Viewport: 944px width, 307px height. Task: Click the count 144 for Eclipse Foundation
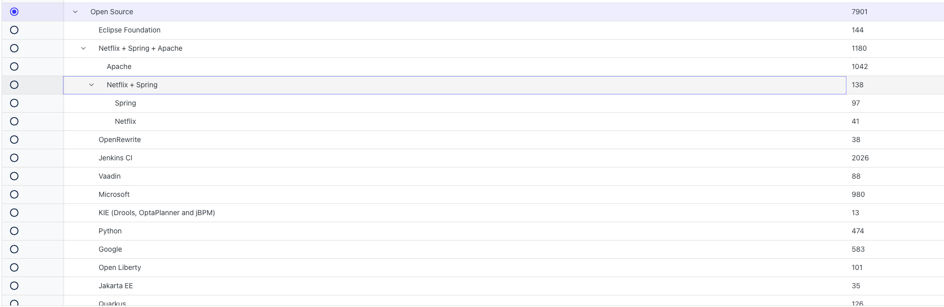pyautogui.click(x=858, y=30)
